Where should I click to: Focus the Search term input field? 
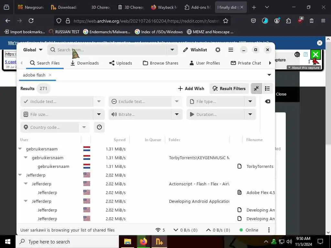tap(108, 50)
